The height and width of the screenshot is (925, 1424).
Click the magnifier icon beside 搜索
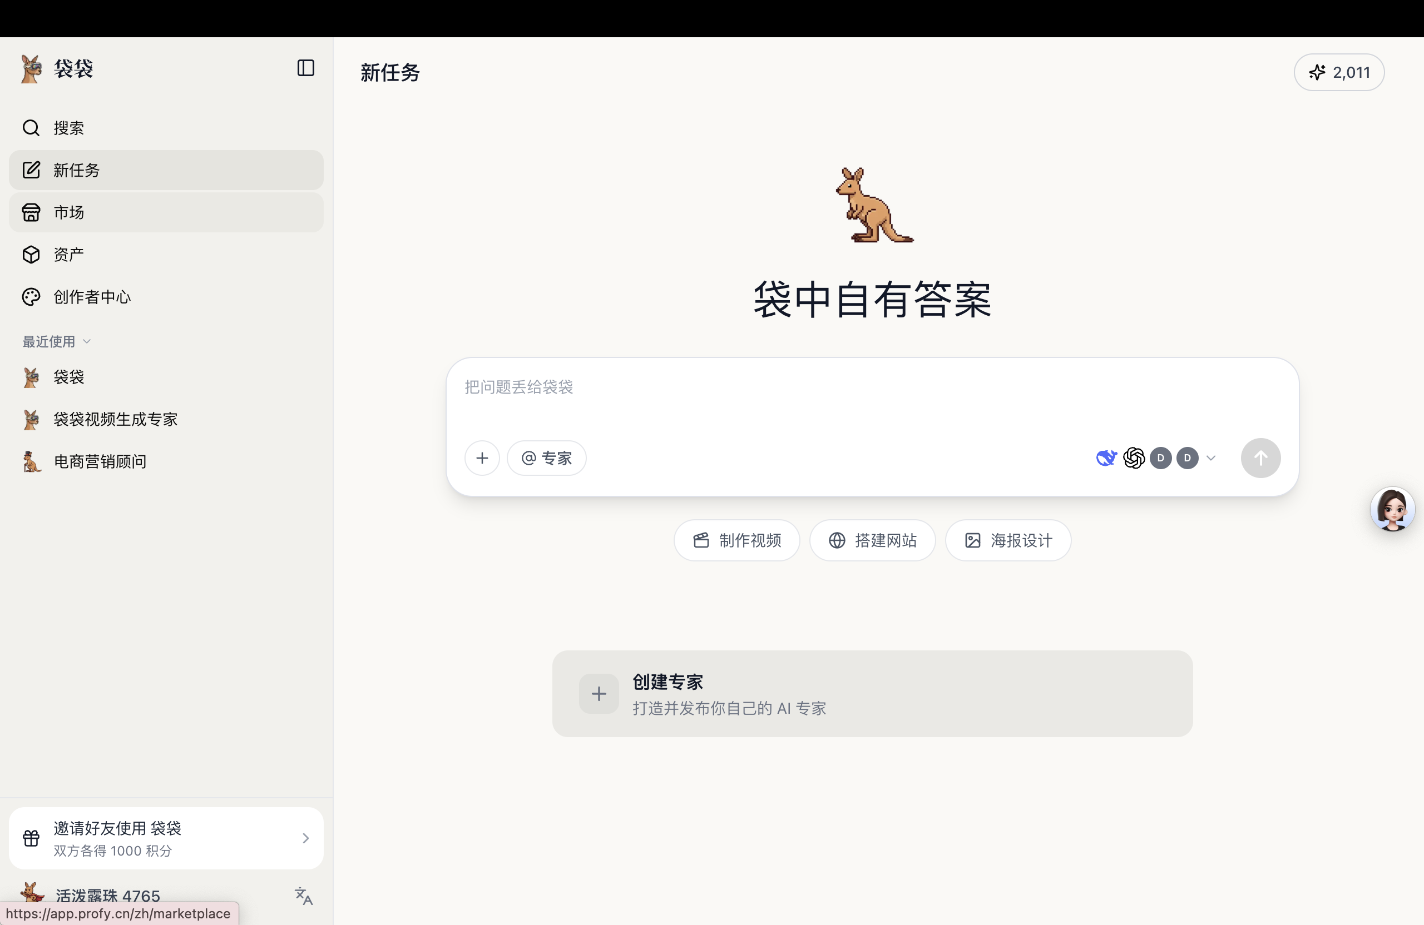point(31,128)
